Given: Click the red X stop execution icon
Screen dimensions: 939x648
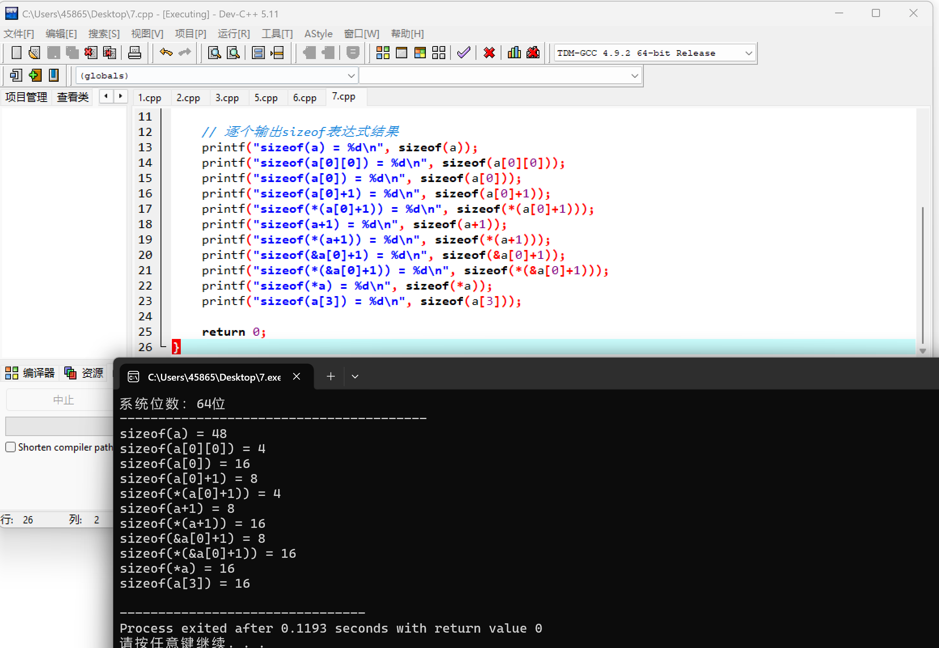Looking at the screenshot, I should point(489,53).
